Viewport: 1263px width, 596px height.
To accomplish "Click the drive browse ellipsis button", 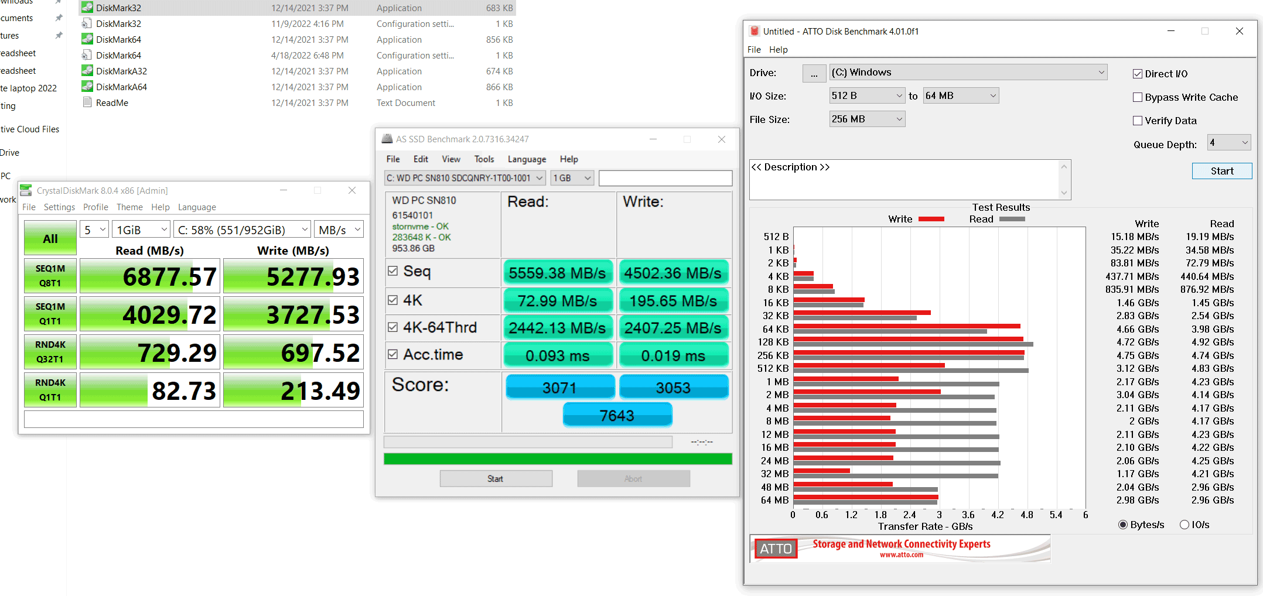I will click(x=814, y=74).
